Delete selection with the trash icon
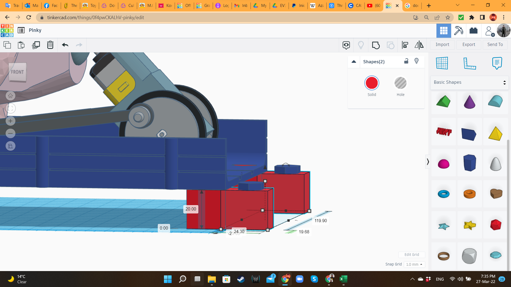 (50, 45)
